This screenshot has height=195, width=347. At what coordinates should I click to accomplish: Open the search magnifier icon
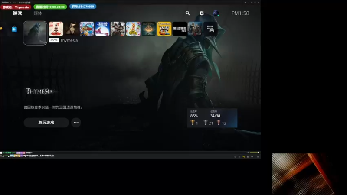click(188, 13)
